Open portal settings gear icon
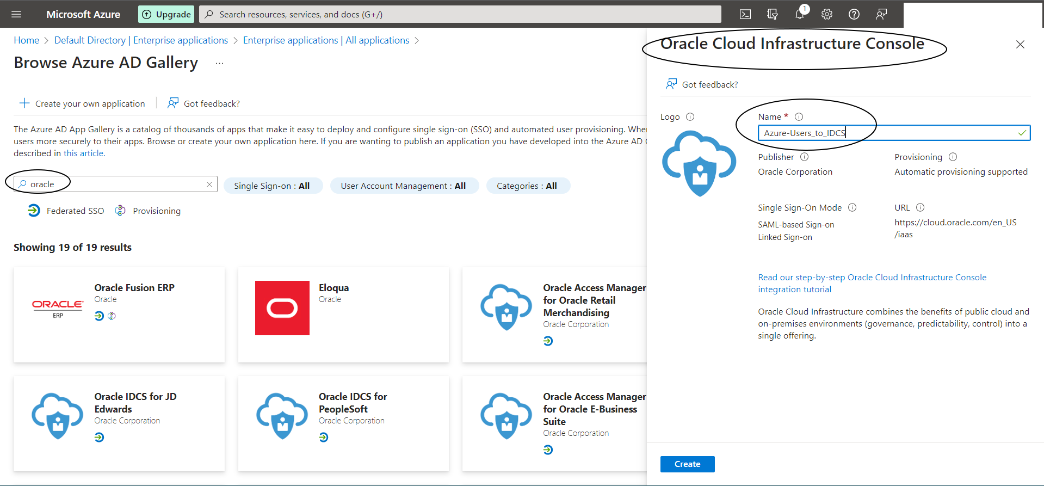 coord(827,14)
